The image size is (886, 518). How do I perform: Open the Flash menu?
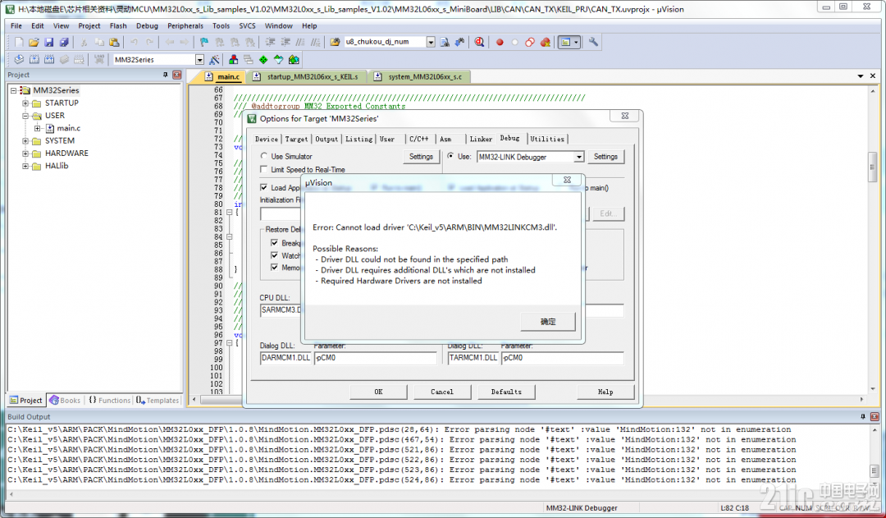(x=118, y=26)
